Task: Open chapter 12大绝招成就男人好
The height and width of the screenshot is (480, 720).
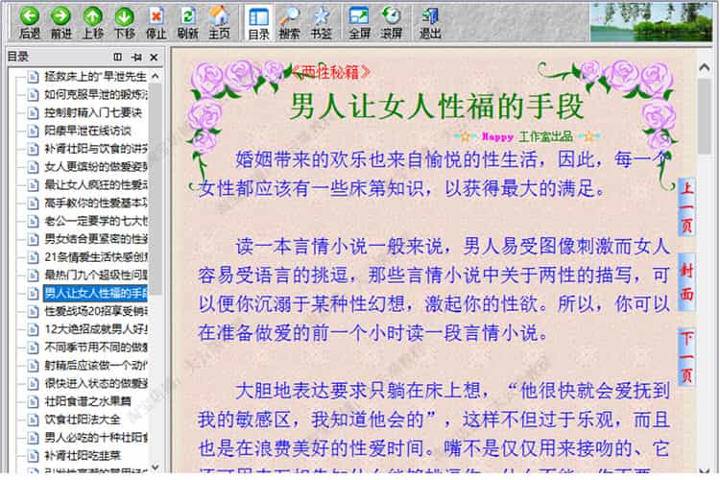Action: (96, 329)
